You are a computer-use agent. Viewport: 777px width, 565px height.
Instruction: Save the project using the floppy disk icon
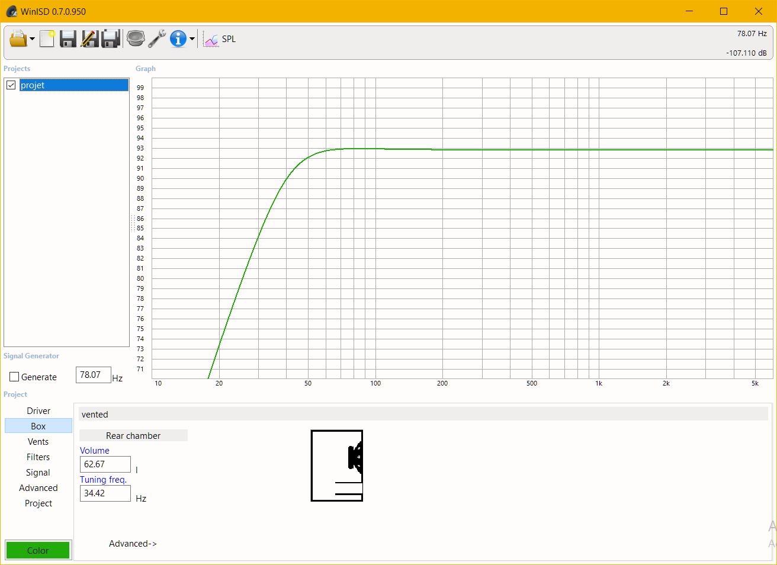(x=68, y=39)
